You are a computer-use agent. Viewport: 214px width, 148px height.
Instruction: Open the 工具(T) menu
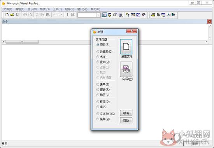[57, 9]
